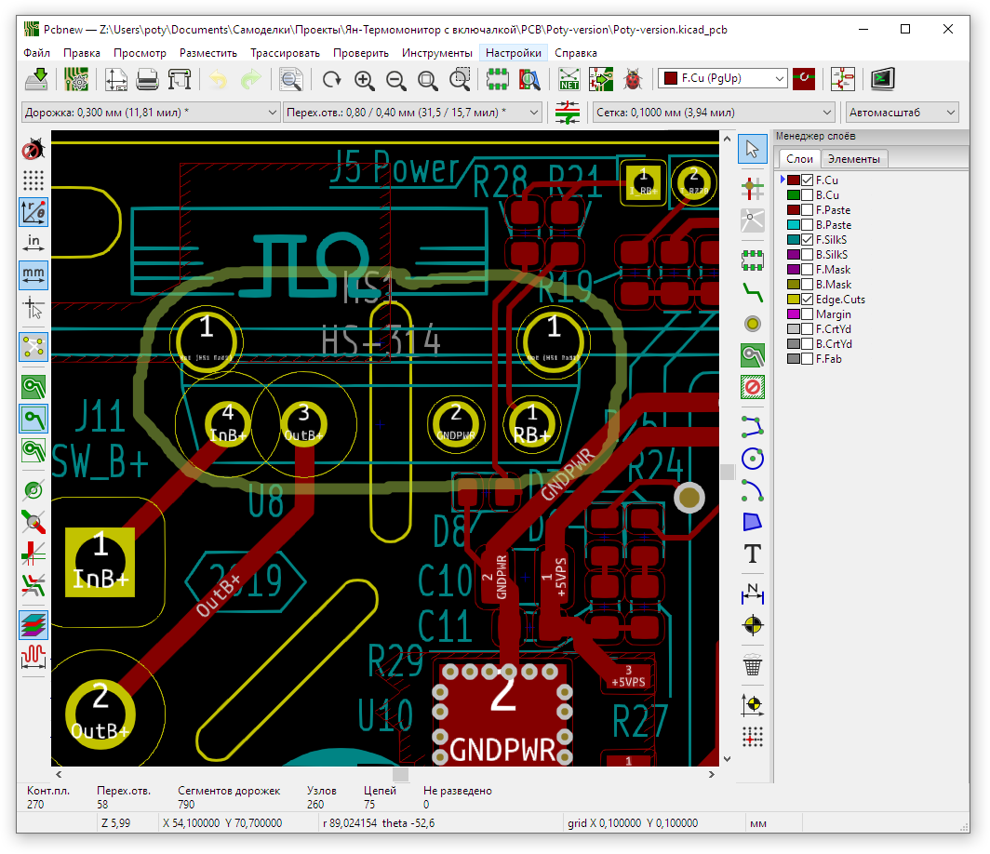Switch to the Элементы tab

[x=854, y=159]
